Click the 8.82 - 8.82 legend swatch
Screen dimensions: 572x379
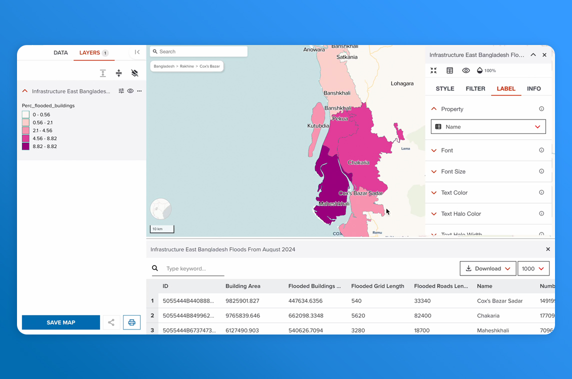(x=25, y=146)
